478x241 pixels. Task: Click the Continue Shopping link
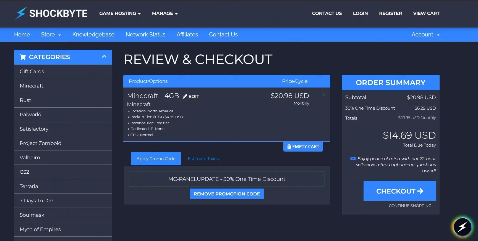410,206
